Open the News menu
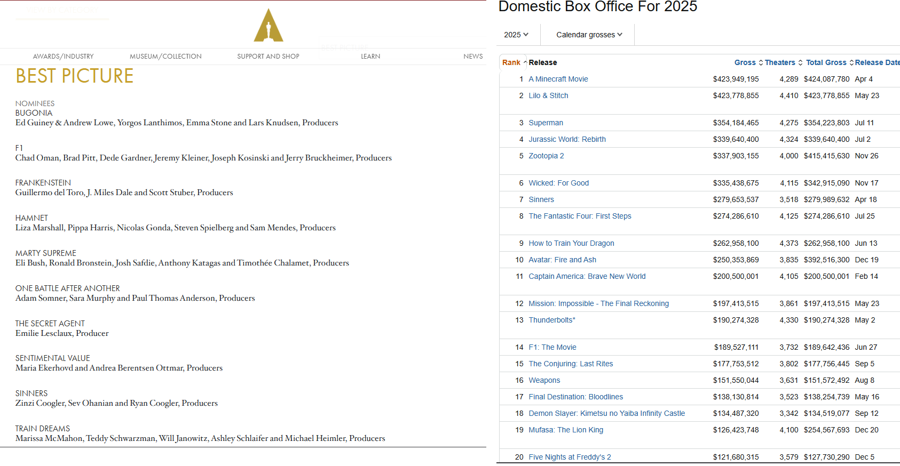Viewport: 900px width, 466px height. tap(473, 57)
